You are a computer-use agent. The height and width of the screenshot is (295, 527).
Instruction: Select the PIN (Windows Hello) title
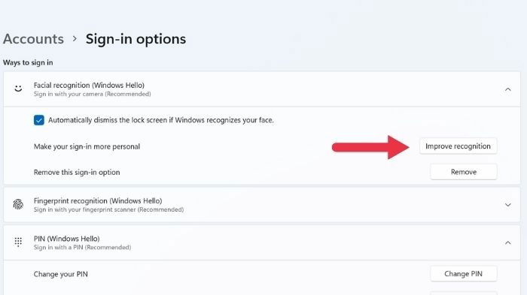66,239
